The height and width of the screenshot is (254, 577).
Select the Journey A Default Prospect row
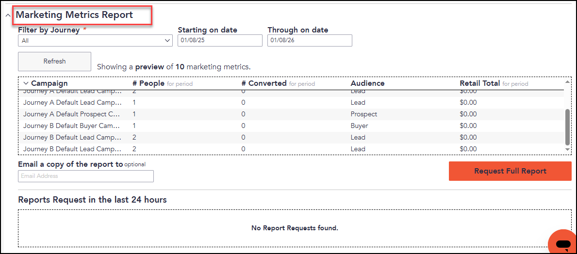291,114
